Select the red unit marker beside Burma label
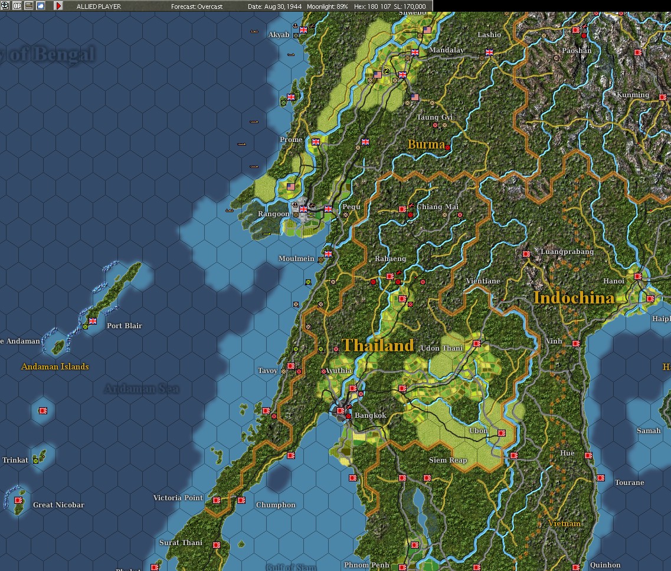This screenshot has width=671, height=571. click(x=447, y=147)
